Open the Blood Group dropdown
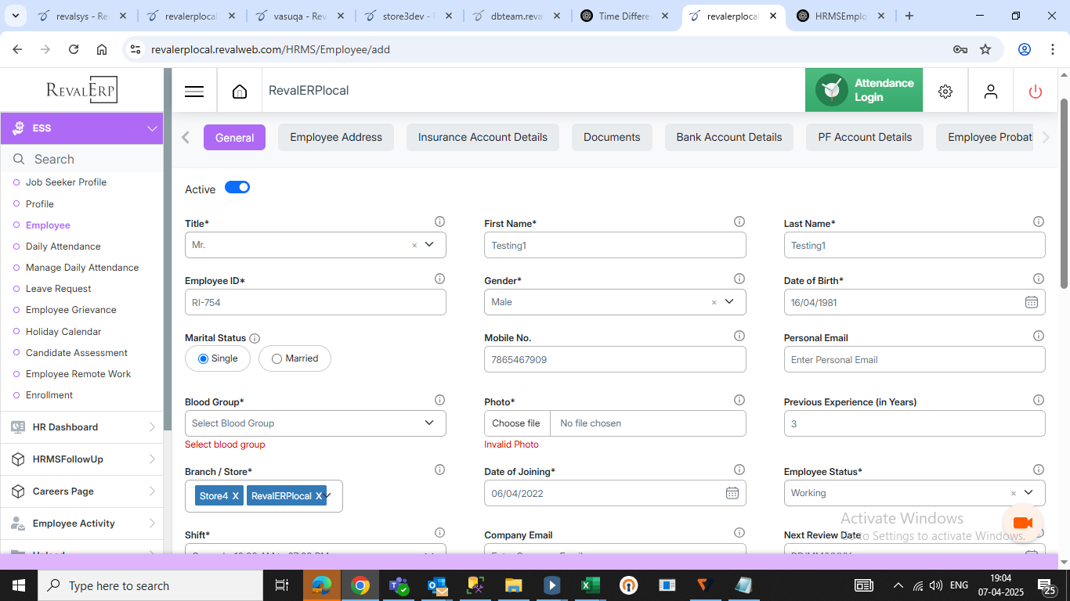This screenshot has width=1070, height=601. point(315,423)
